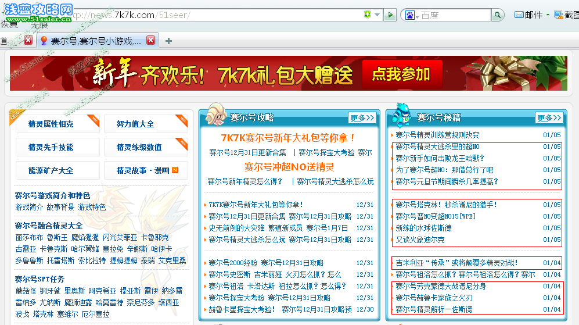Open a new tab with plus button
Image resolution: width=579 pixels, height=325 pixels.
pos(169,41)
